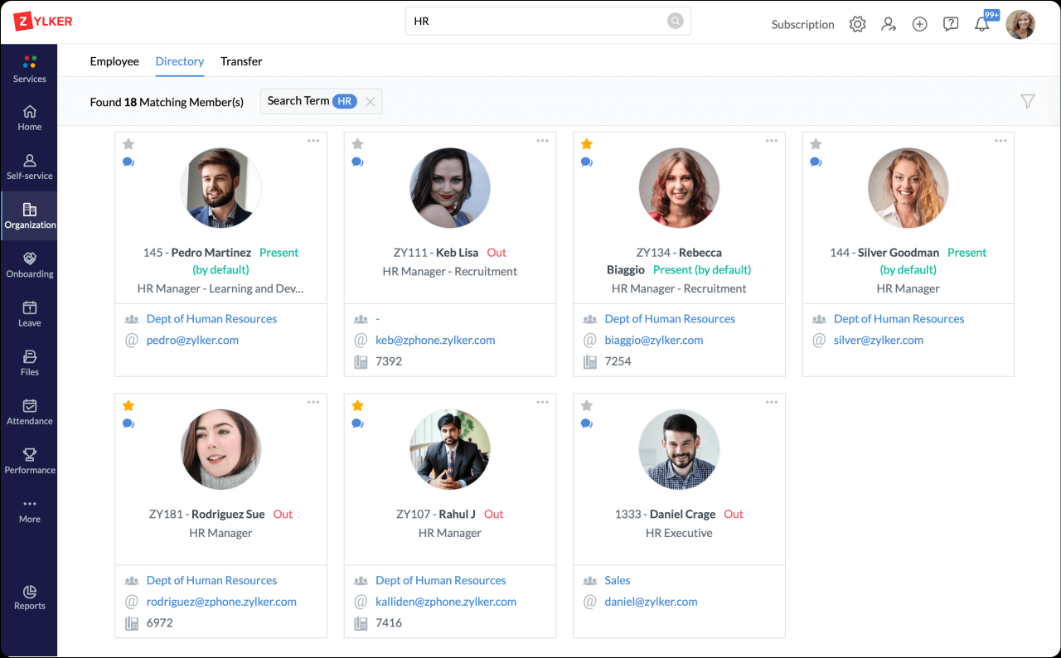Open more options on Silver Goodman's card
1061x658 pixels.
1000,141
